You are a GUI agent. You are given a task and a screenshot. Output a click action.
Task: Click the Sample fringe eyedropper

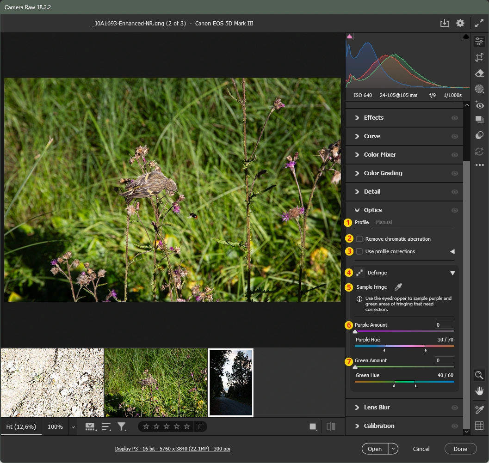pyautogui.click(x=398, y=287)
